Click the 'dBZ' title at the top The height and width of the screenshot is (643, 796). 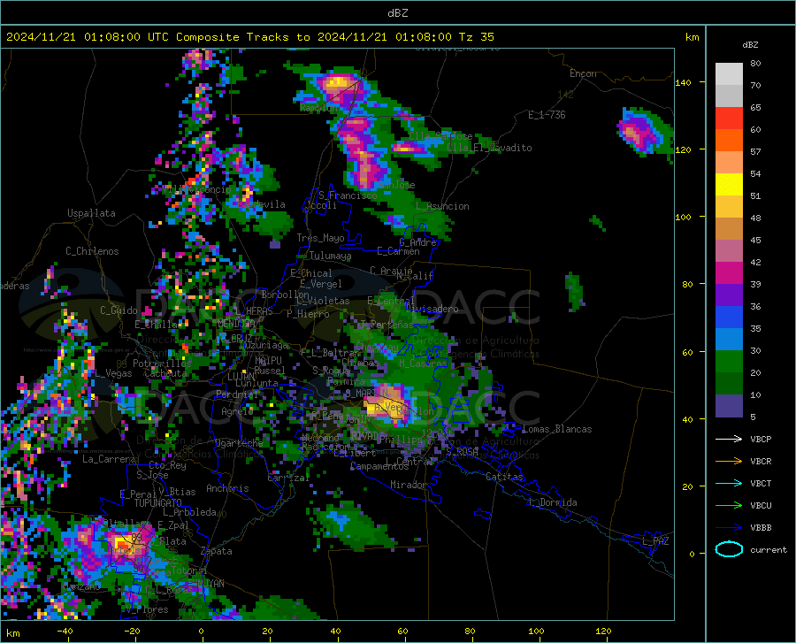click(x=397, y=13)
